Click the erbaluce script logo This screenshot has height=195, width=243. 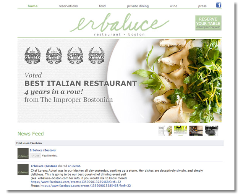coord(119,23)
